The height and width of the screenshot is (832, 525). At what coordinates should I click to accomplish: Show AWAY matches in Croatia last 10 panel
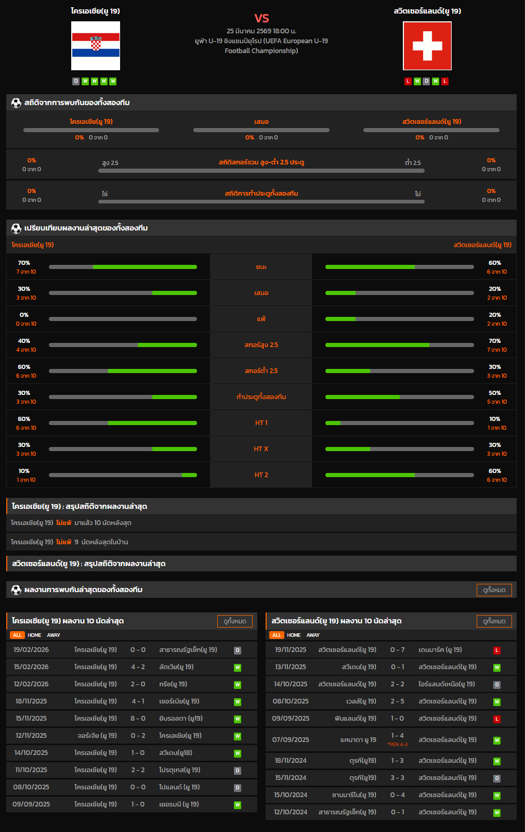(x=54, y=635)
